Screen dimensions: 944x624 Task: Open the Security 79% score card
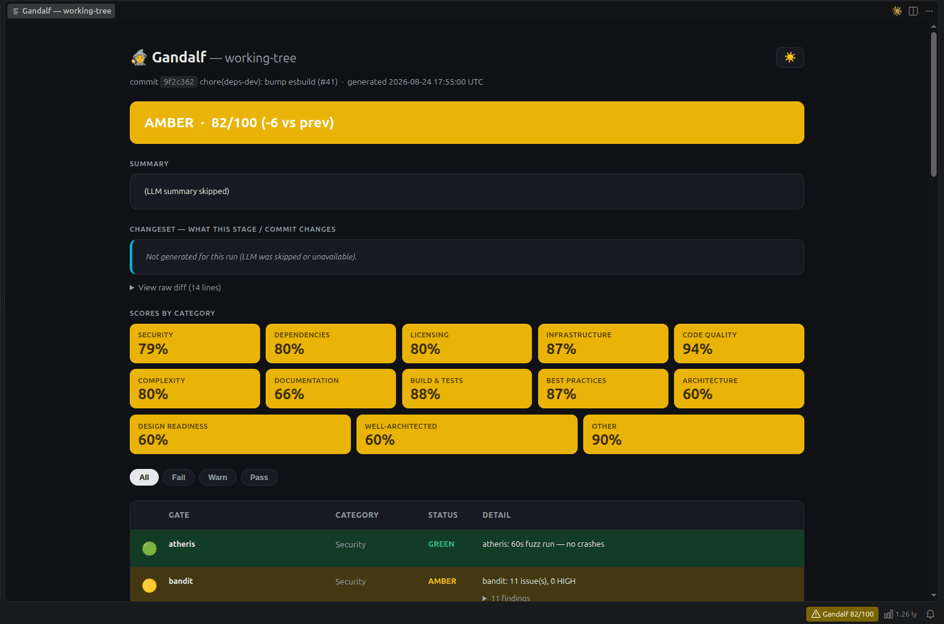(195, 344)
